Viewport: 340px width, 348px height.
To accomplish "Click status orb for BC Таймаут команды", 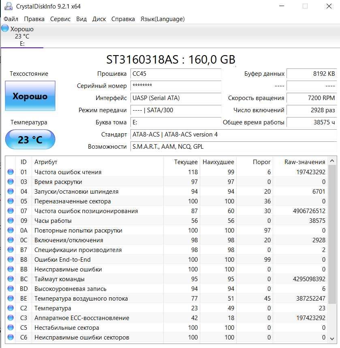I will [x=11, y=279].
